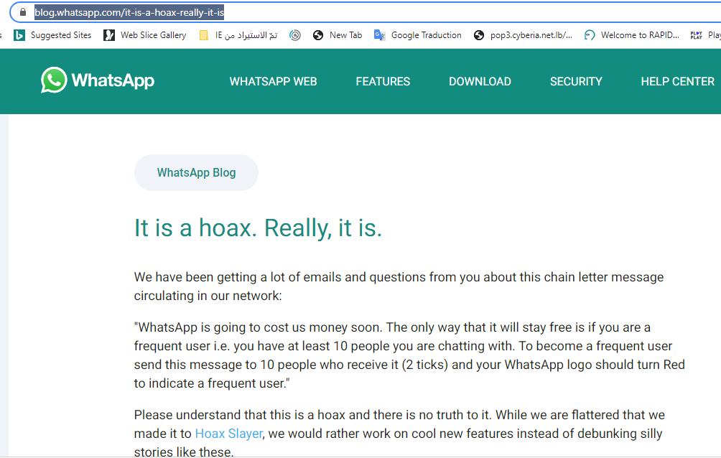Open the Web Slice Gallery bookmark
This screenshot has height=458, width=721.
tap(144, 34)
